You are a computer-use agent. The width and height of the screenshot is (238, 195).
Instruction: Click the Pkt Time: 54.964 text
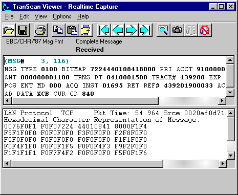(126, 113)
